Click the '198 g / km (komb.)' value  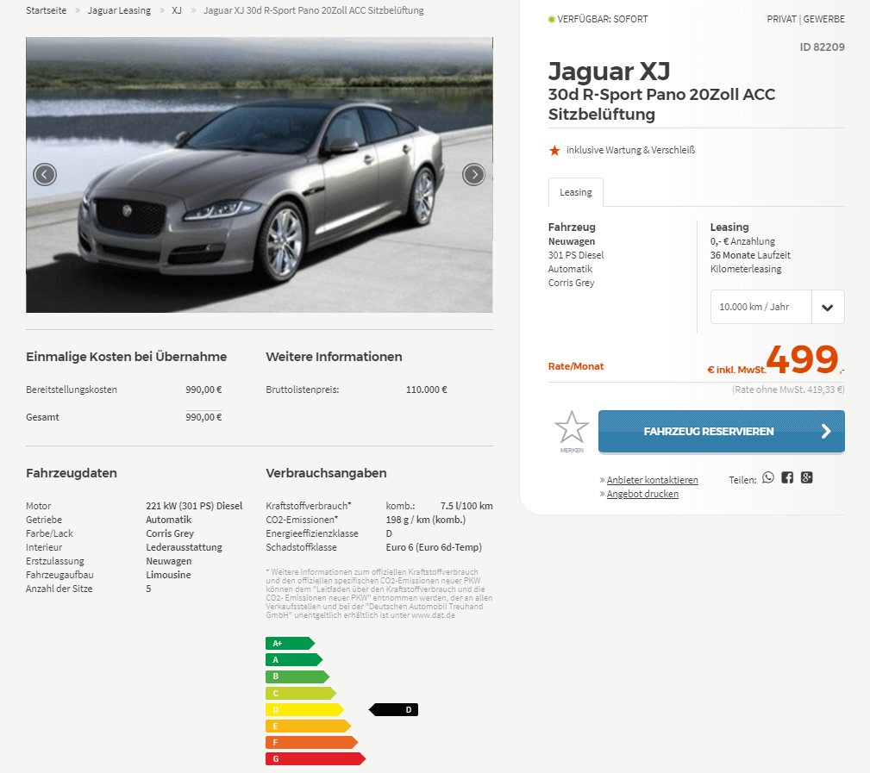tap(426, 520)
